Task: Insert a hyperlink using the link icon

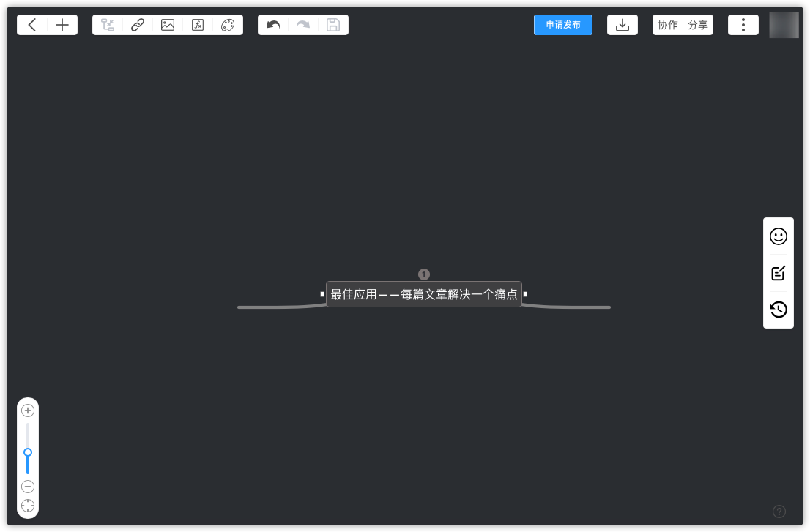Action: click(x=137, y=24)
